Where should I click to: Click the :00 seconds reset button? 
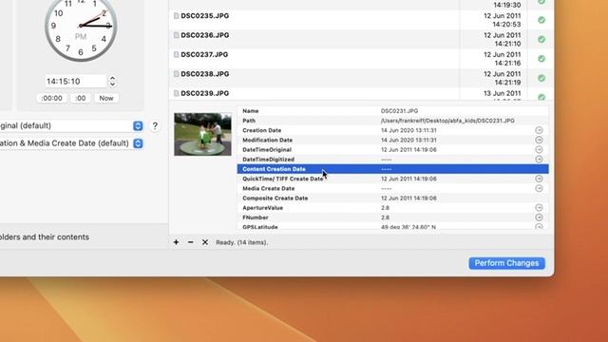click(x=80, y=98)
